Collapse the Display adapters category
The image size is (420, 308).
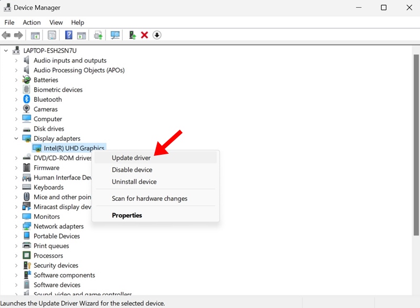16,139
